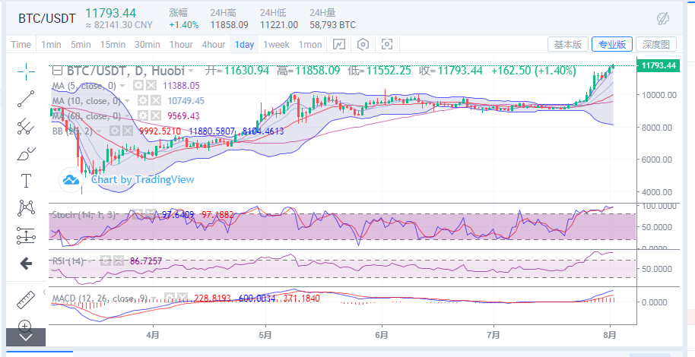Select the long position prediction tool
Viewport: 695px width, 357px height.
tap(26, 235)
